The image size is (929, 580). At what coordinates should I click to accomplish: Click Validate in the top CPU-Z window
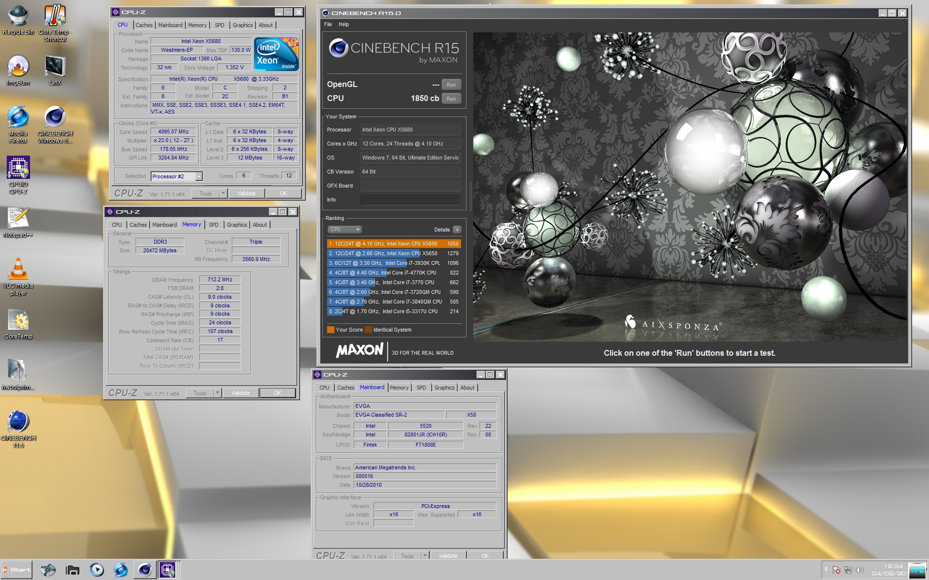pyautogui.click(x=246, y=193)
